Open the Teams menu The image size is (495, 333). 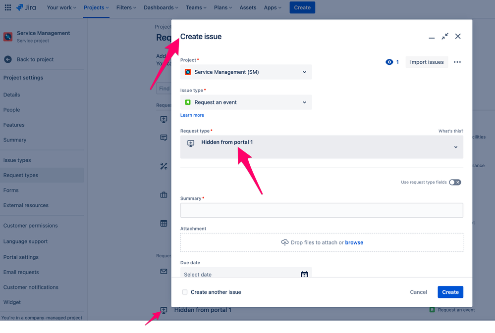pyautogui.click(x=196, y=7)
